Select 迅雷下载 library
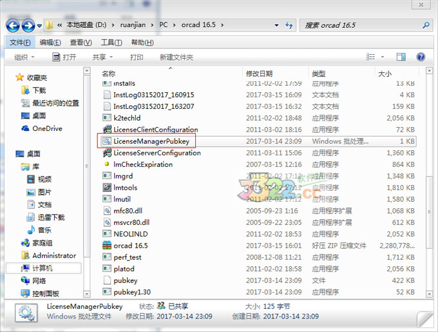The height and width of the screenshot is (332, 438). (51, 217)
